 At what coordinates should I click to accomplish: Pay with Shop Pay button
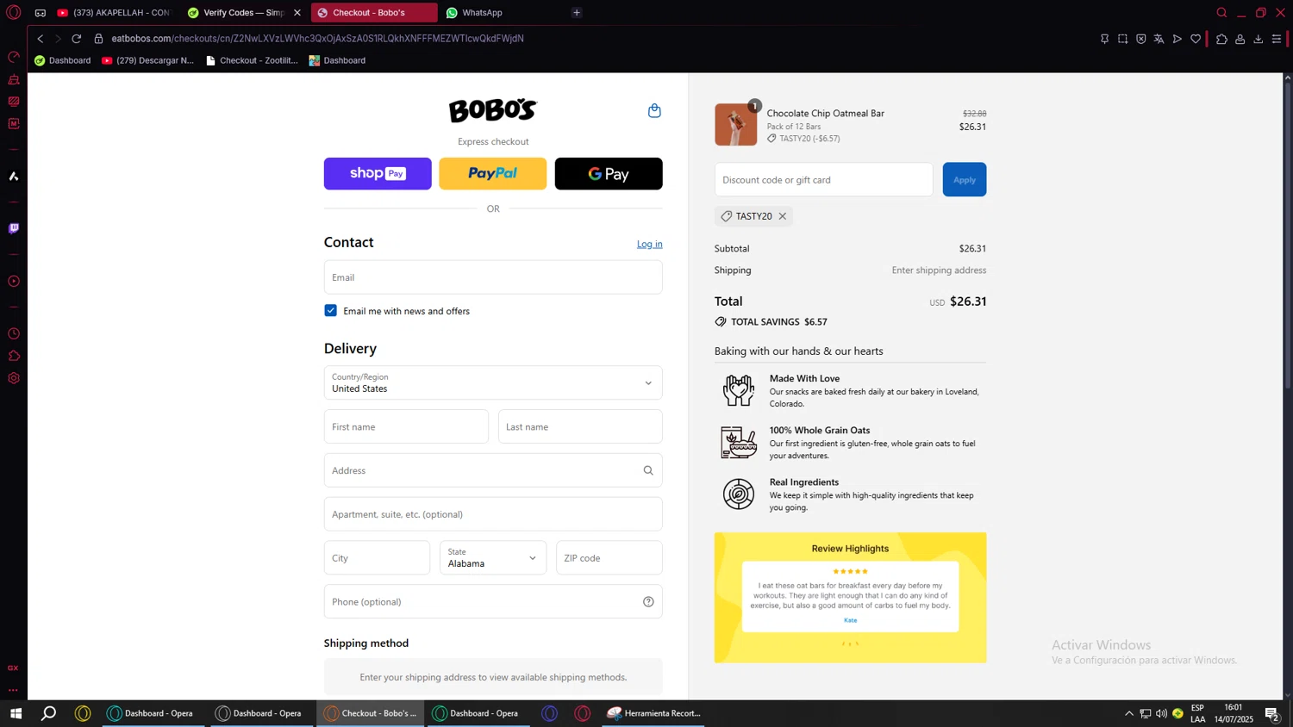(x=378, y=174)
